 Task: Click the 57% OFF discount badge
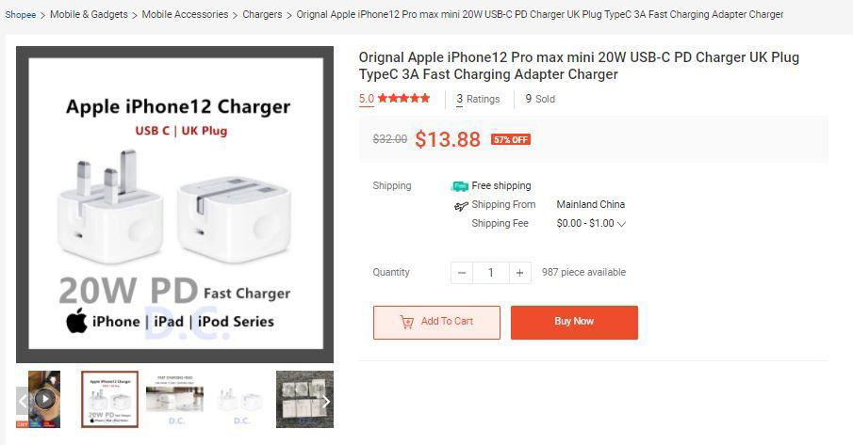tap(511, 139)
